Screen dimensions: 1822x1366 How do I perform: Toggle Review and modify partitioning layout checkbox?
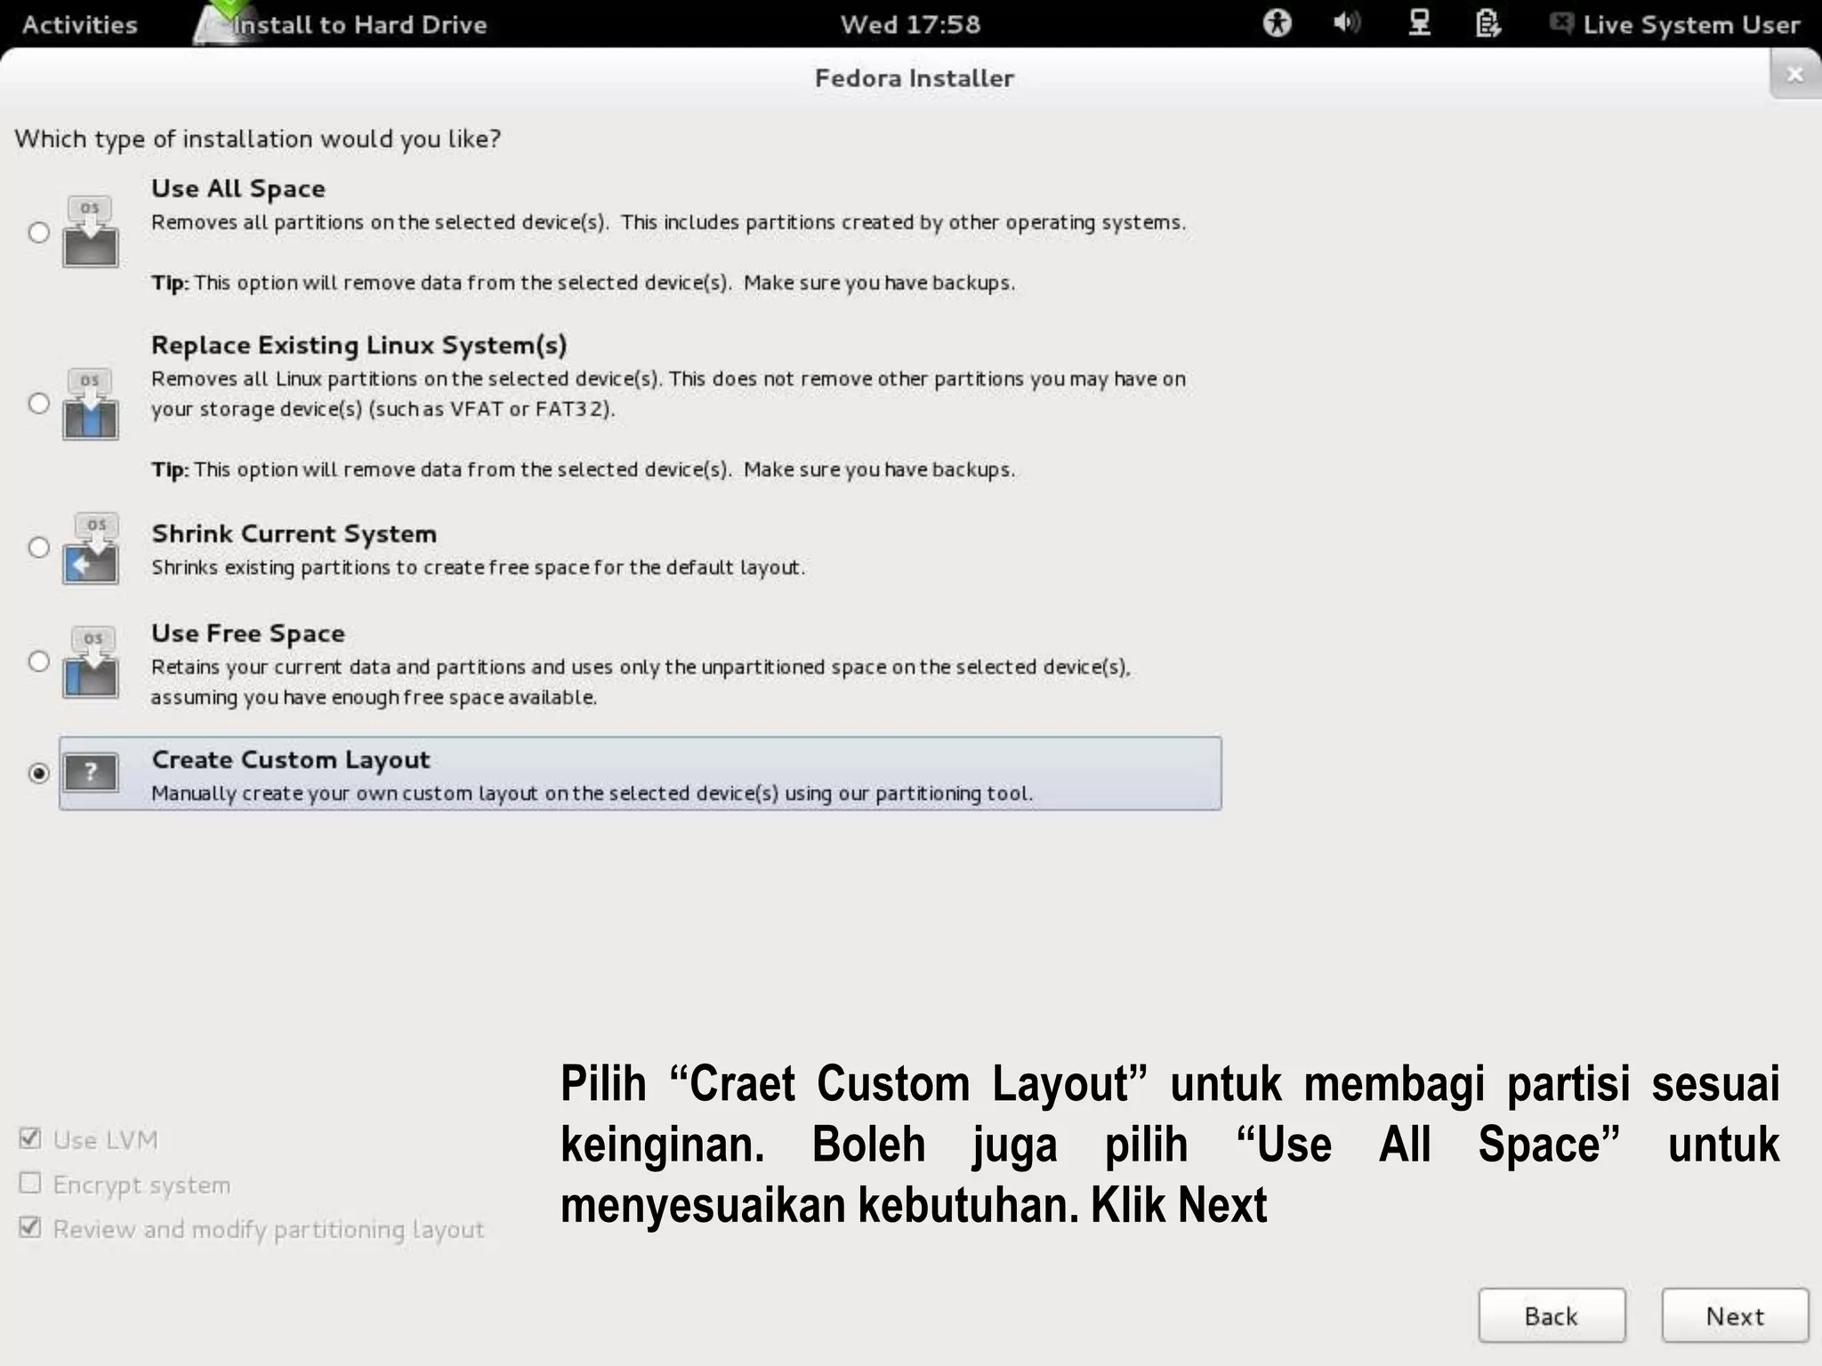coord(30,1227)
